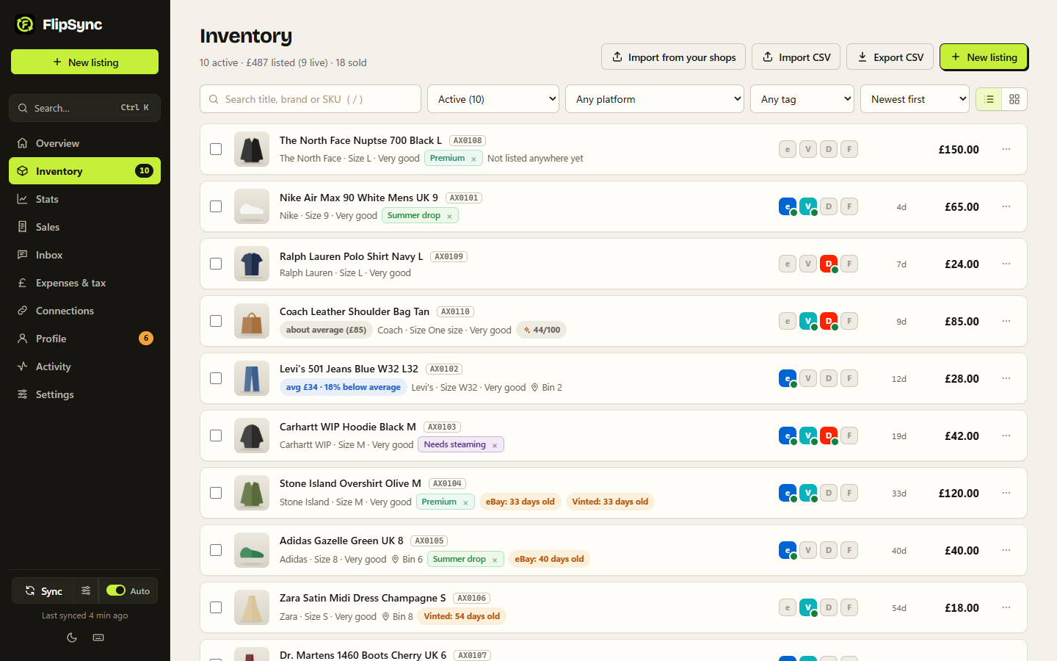The width and height of the screenshot is (1057, 661).
Task: Click the Sync button
Action: point(44,590)
